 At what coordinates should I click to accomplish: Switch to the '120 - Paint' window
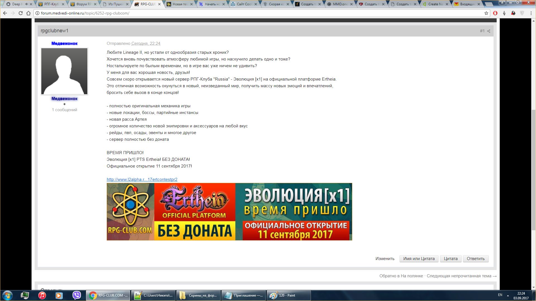pyautogui.click(x=289, y=295)
